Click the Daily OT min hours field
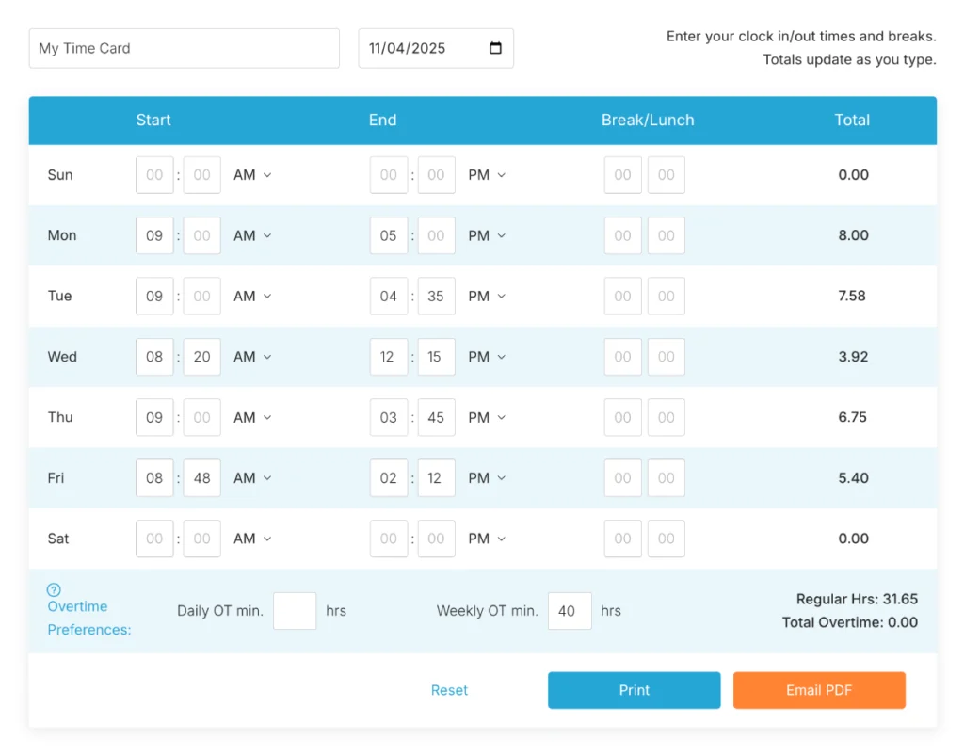The image size is (964, 756). pyautogui.click(x=295, y=610)
